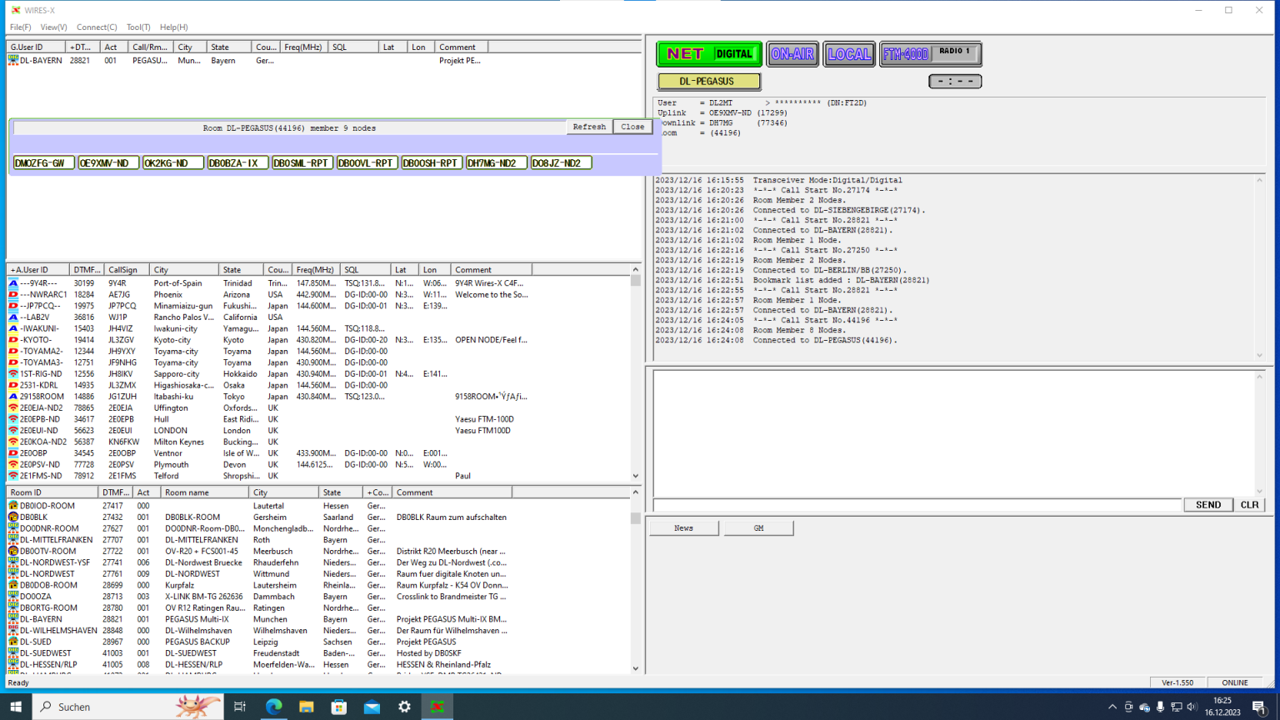1280x720 pixels.
Task: Click the green NET status indicator
Action: [707, 53]
